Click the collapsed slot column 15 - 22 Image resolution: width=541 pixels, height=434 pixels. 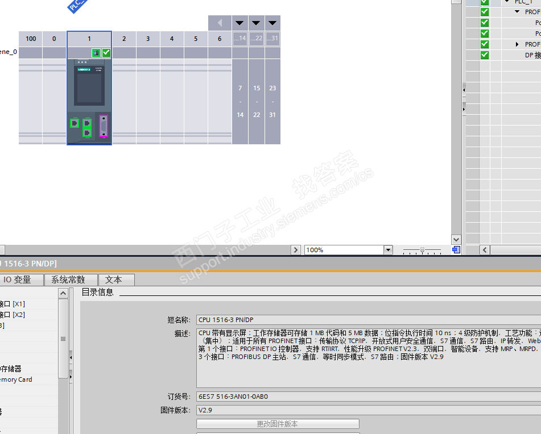pos(257,101)
